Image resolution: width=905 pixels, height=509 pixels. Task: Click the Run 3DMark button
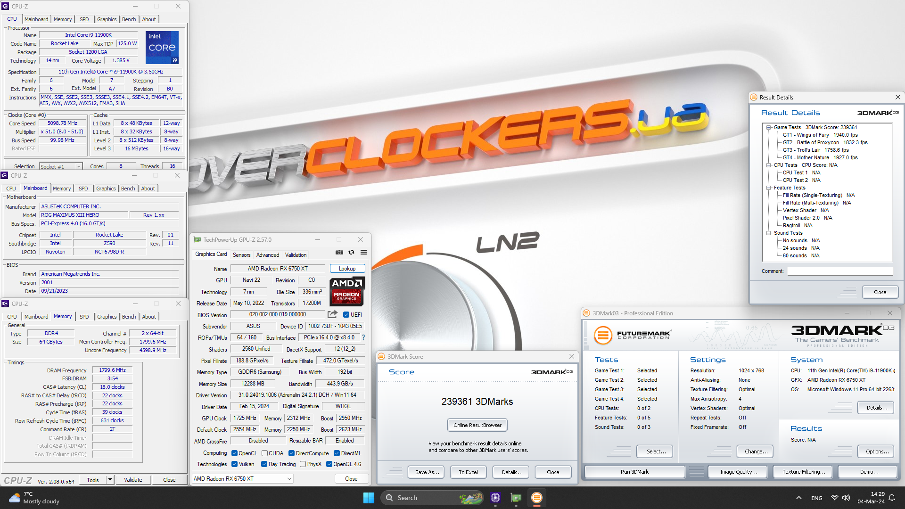pos(634,472)
